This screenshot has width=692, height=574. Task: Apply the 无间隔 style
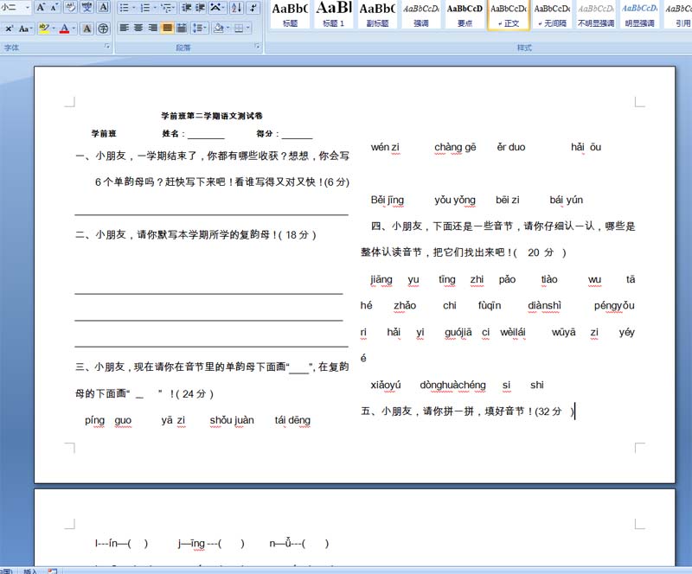552,15
